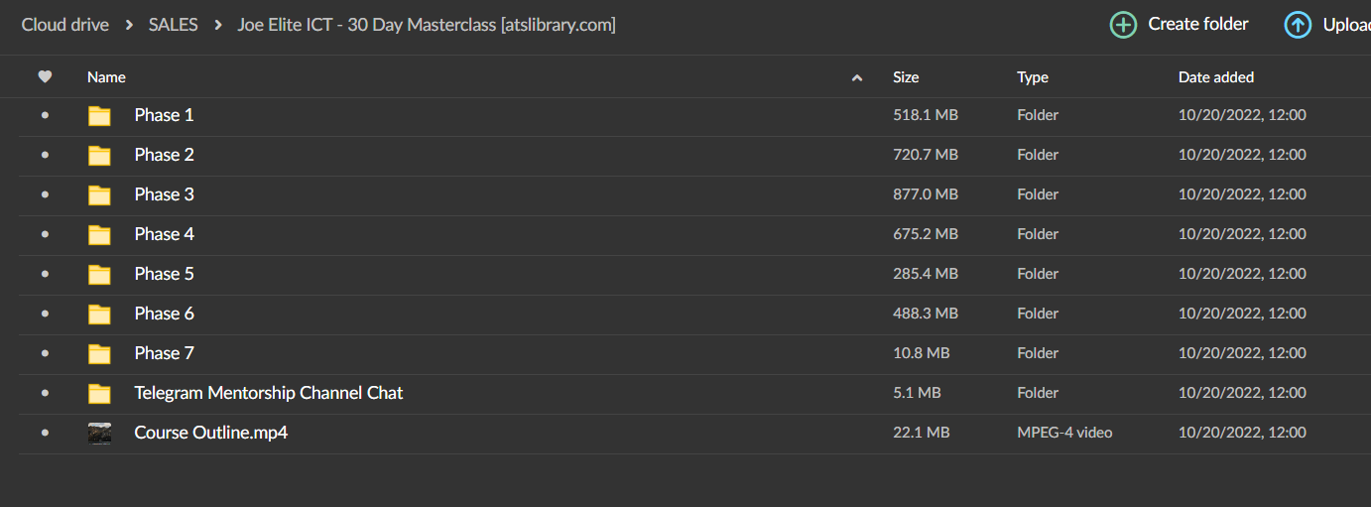This screenshot has height=507, width=1371.
Task: Open the Course Outline.mp4 video thumbnail
Action: pyautogui.click(x=99, y=434)
